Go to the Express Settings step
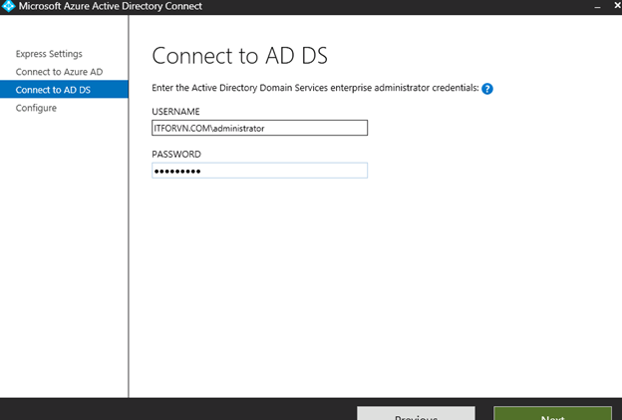This screenshot has height=420, width=622. point(49,54)
